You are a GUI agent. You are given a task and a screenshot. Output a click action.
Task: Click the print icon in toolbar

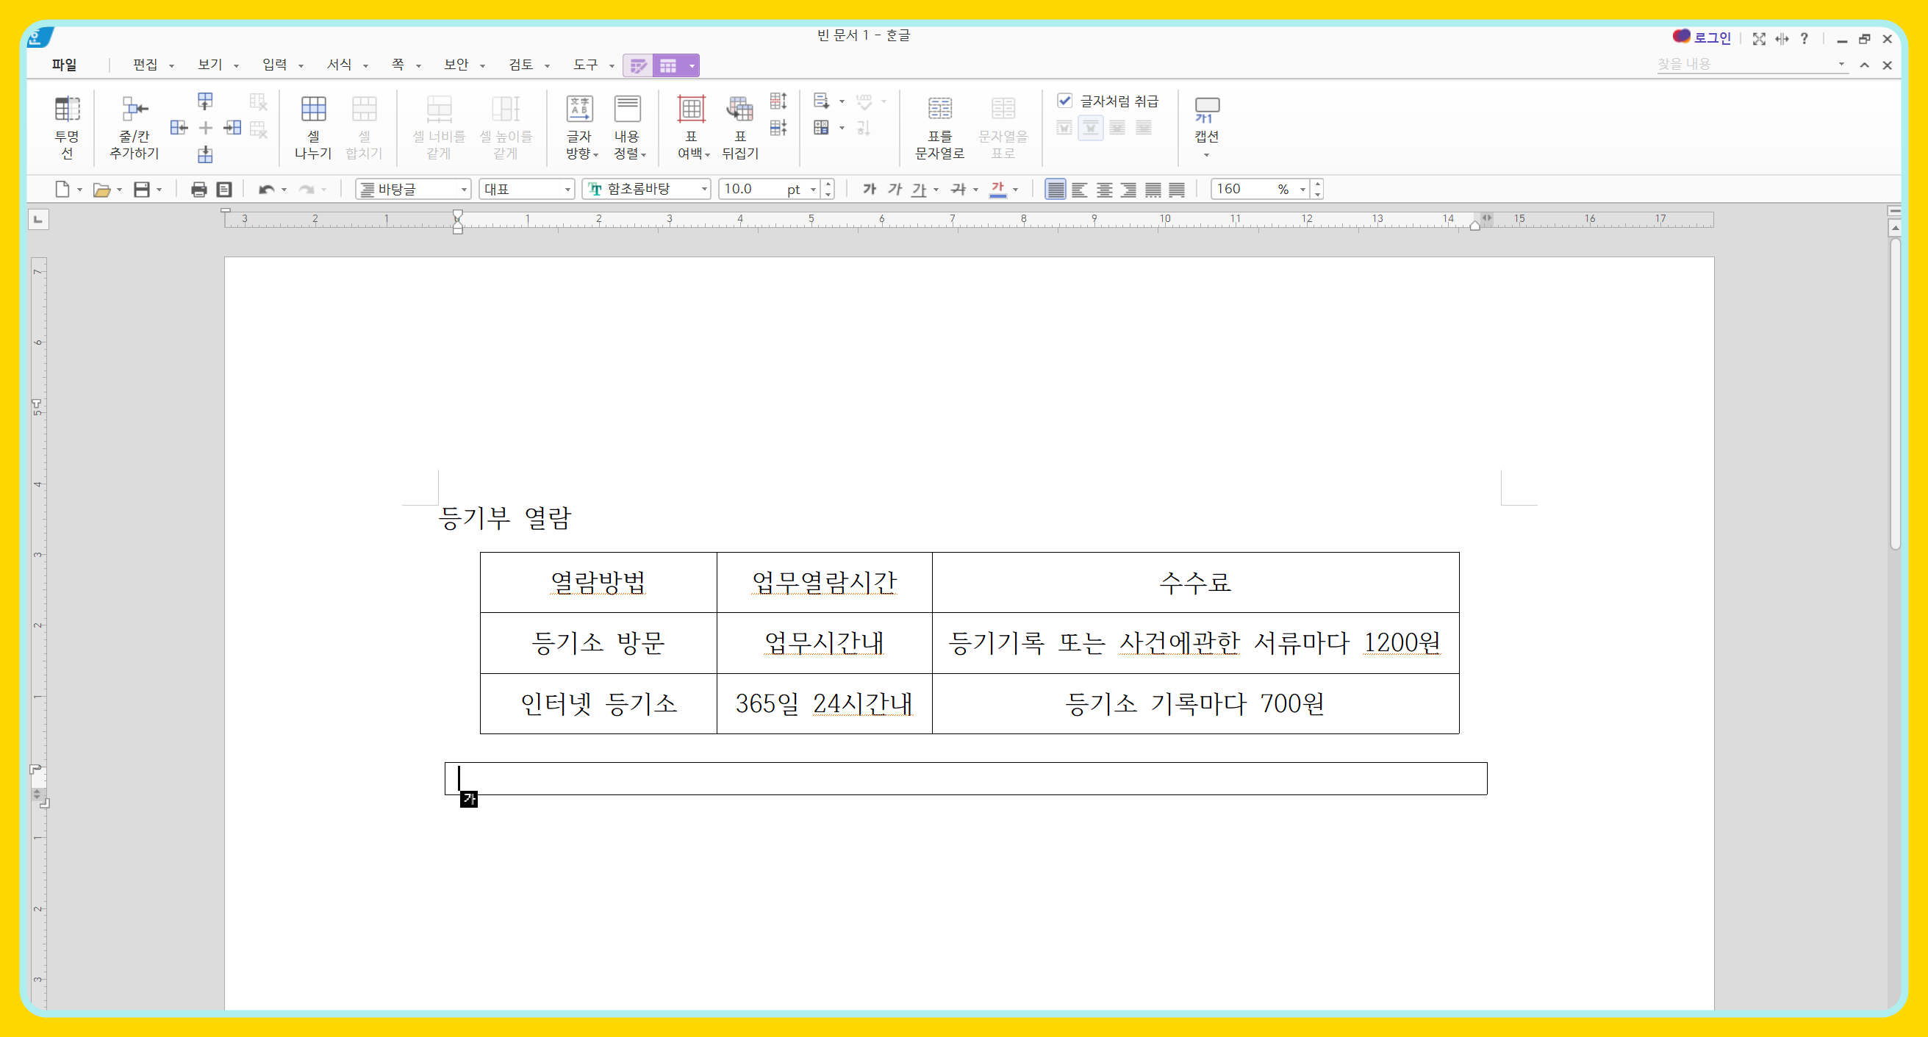click(x=198, y=190)
